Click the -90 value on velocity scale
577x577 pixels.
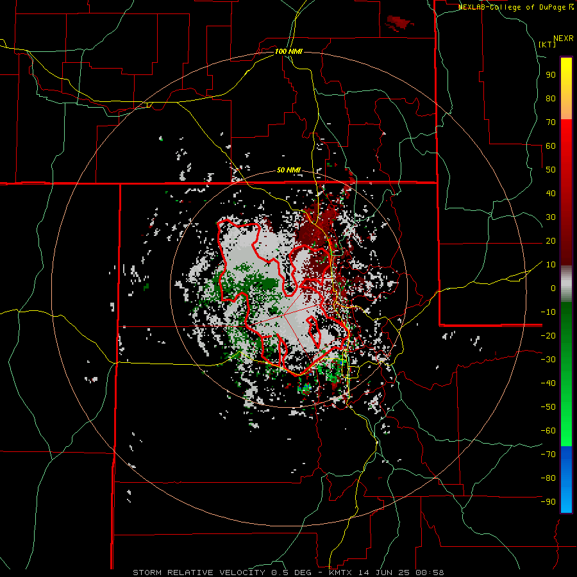click(548, 502)
